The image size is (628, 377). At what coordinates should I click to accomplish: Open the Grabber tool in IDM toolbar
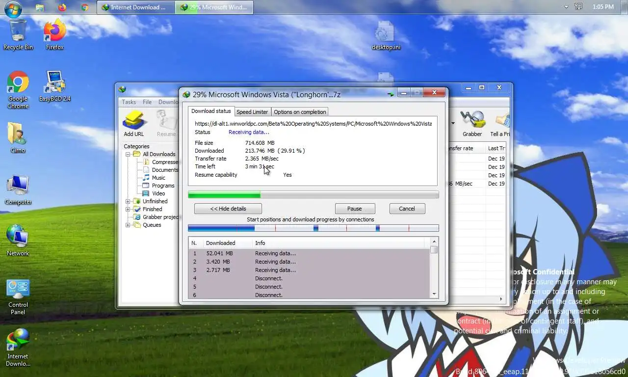(x=472, y=124)
